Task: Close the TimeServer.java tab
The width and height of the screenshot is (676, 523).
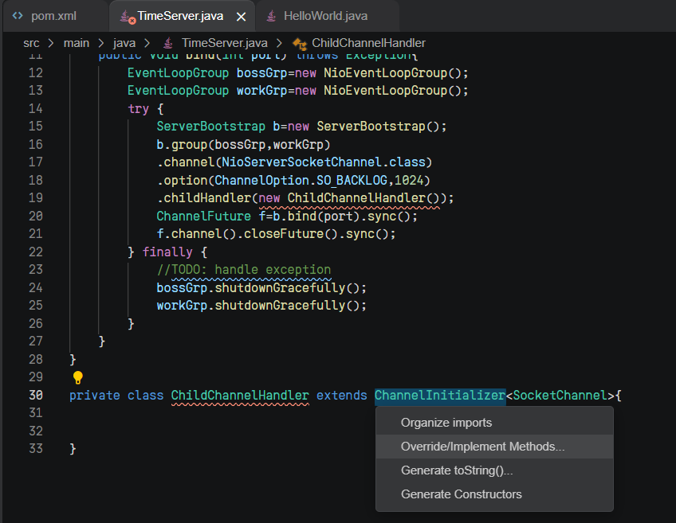Action: click(x=241, y=17)
